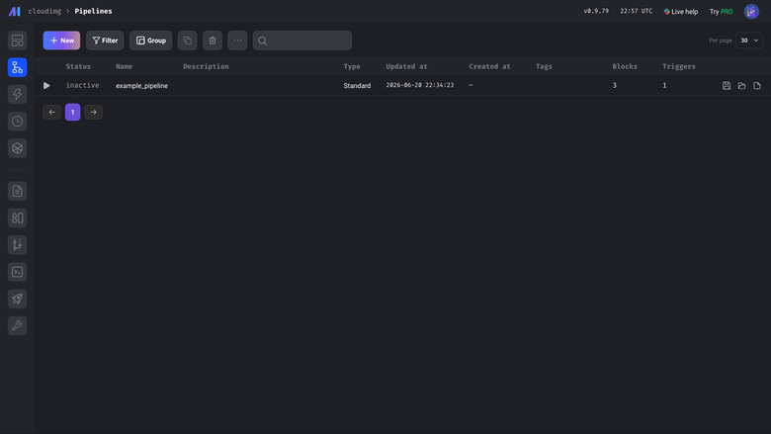Sort by Triggers column header

click(678, 66)
